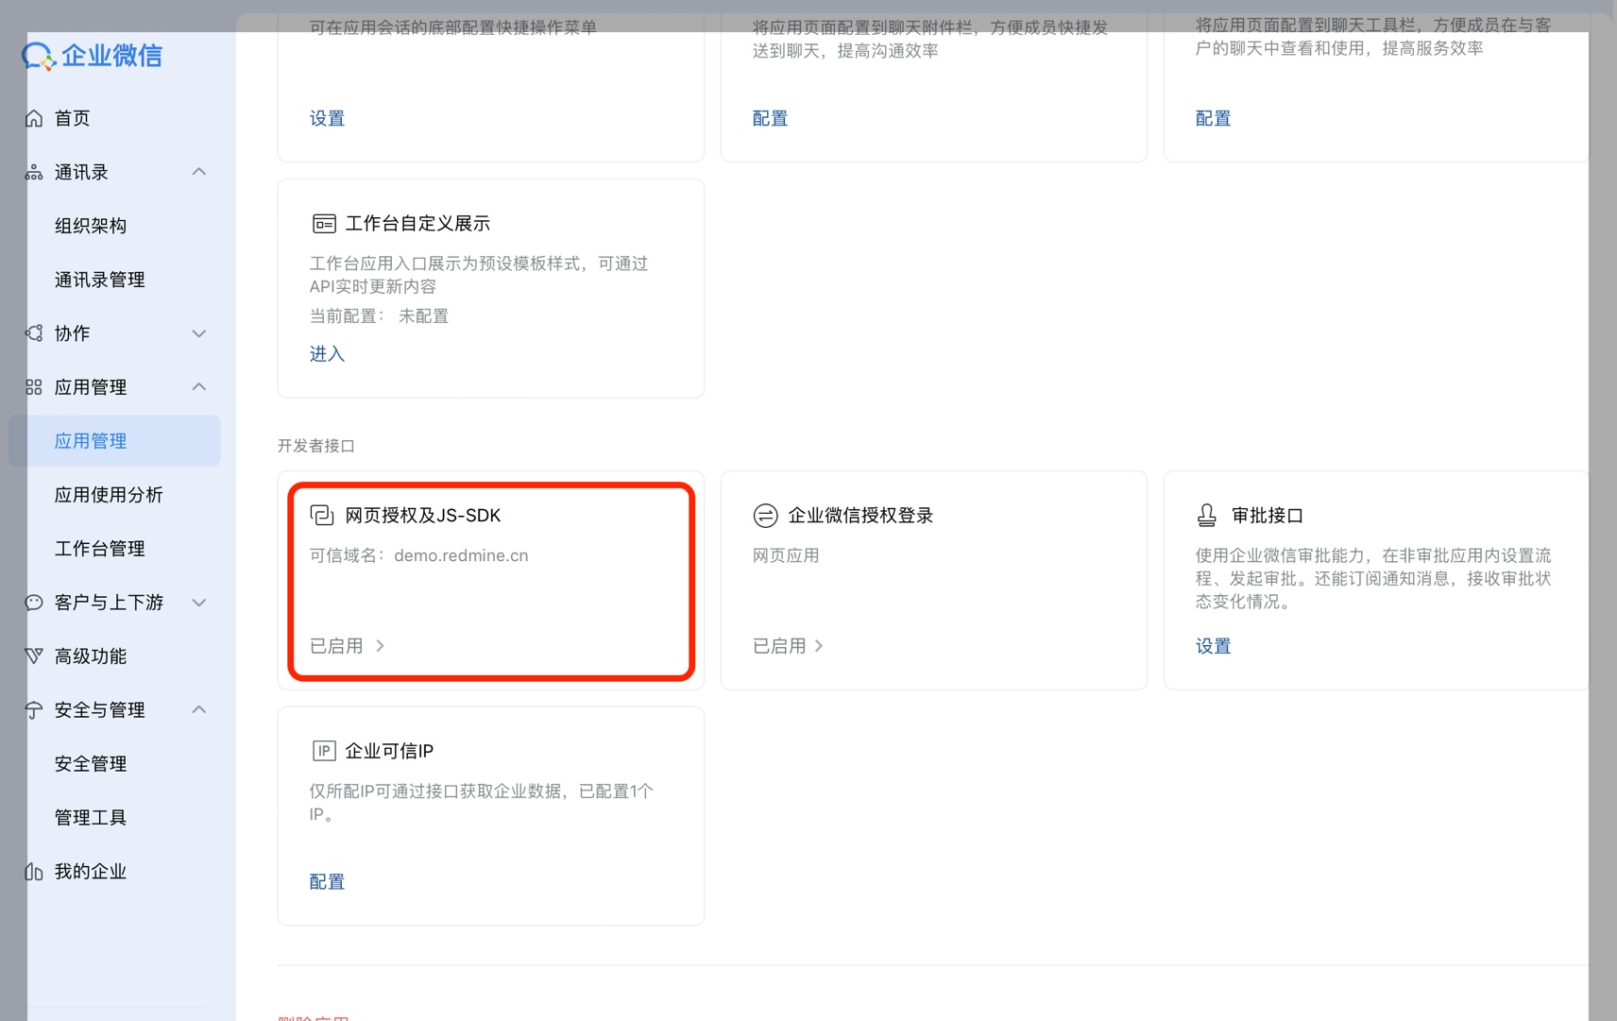The width and height of the screenshot is (1617, 1021).
Task: Click the contacts icon beside 通讯录
Action: click(x=34, y=172)
